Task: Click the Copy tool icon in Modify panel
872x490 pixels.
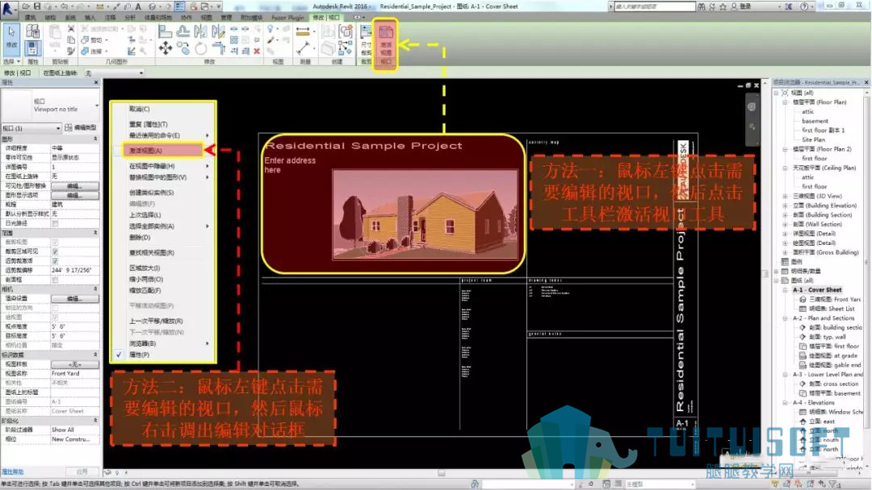Action: [x=182, y=49]
